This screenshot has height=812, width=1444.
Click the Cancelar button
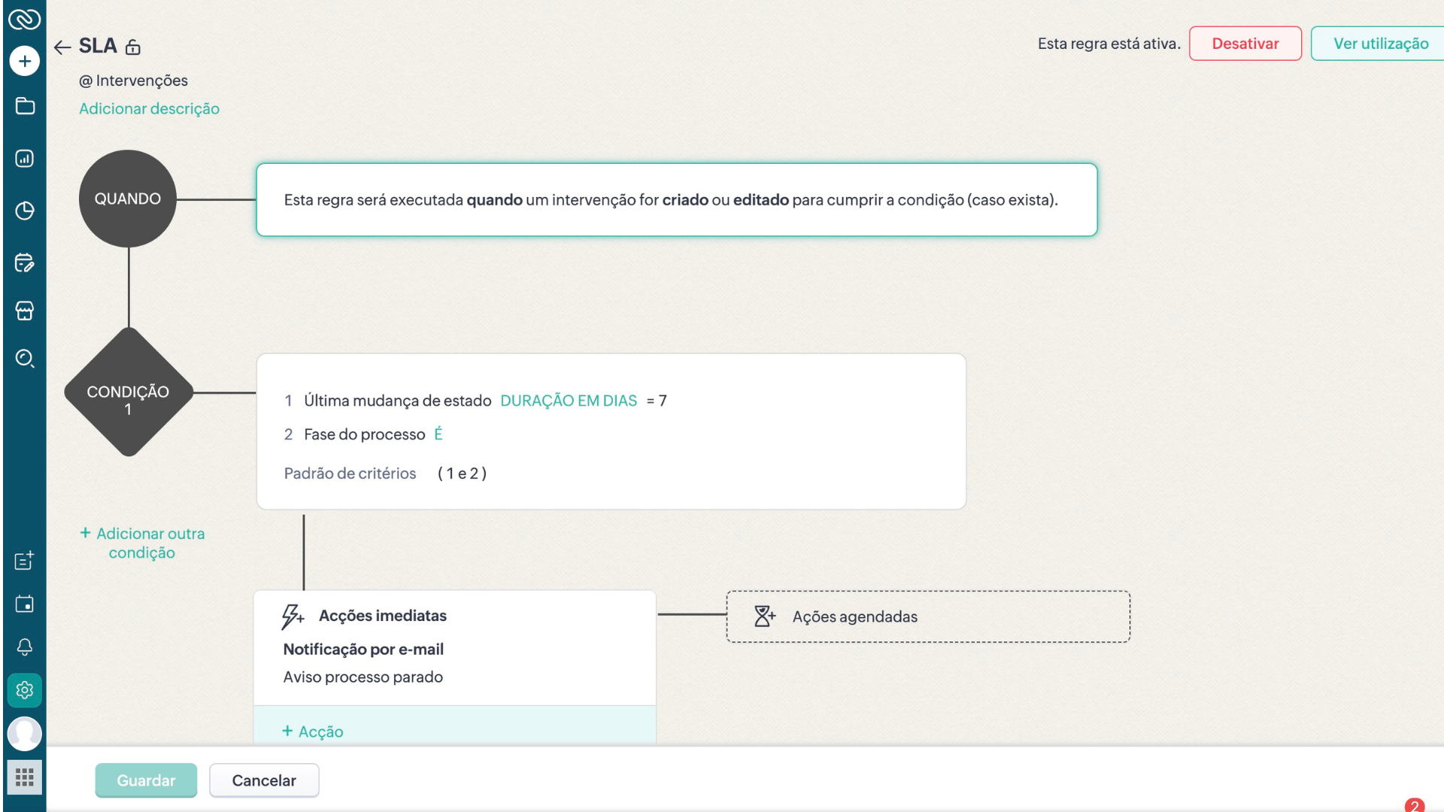[x=264, y=780]
